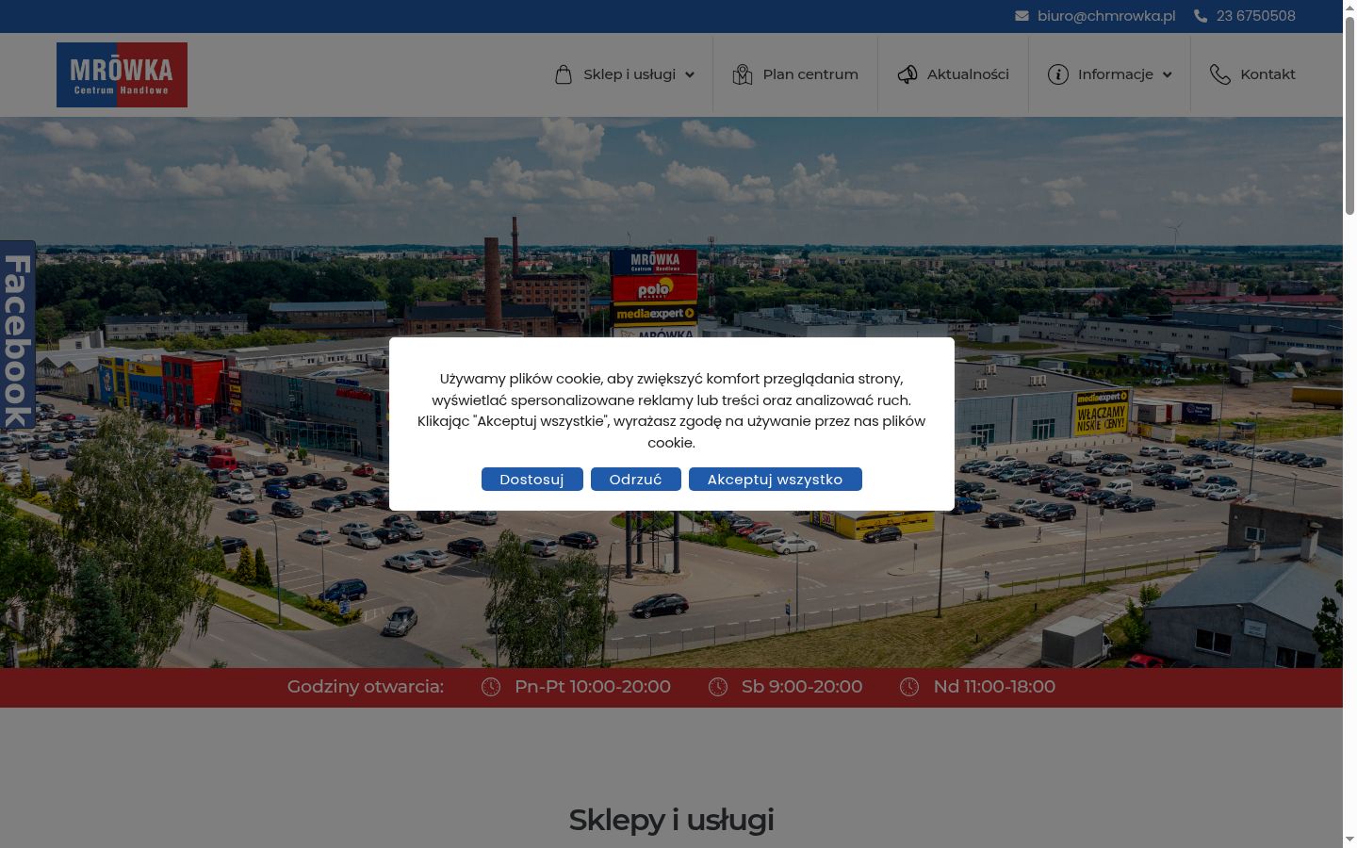Image resolution: width=1357 pixels, height=848 pixels.
Task: Reject cookies with Odrzuć button
Action: click(635, 479)
